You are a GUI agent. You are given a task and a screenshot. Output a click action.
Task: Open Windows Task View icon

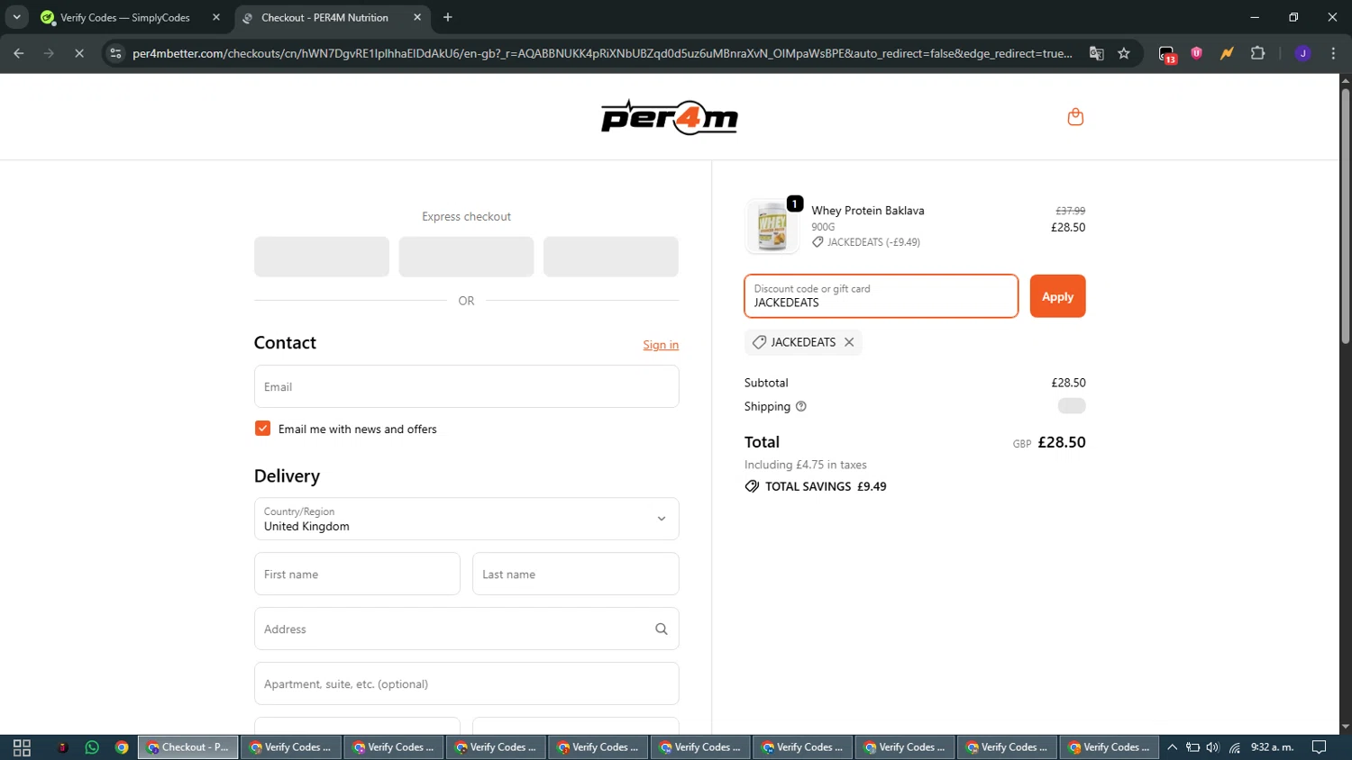(22, 747)
